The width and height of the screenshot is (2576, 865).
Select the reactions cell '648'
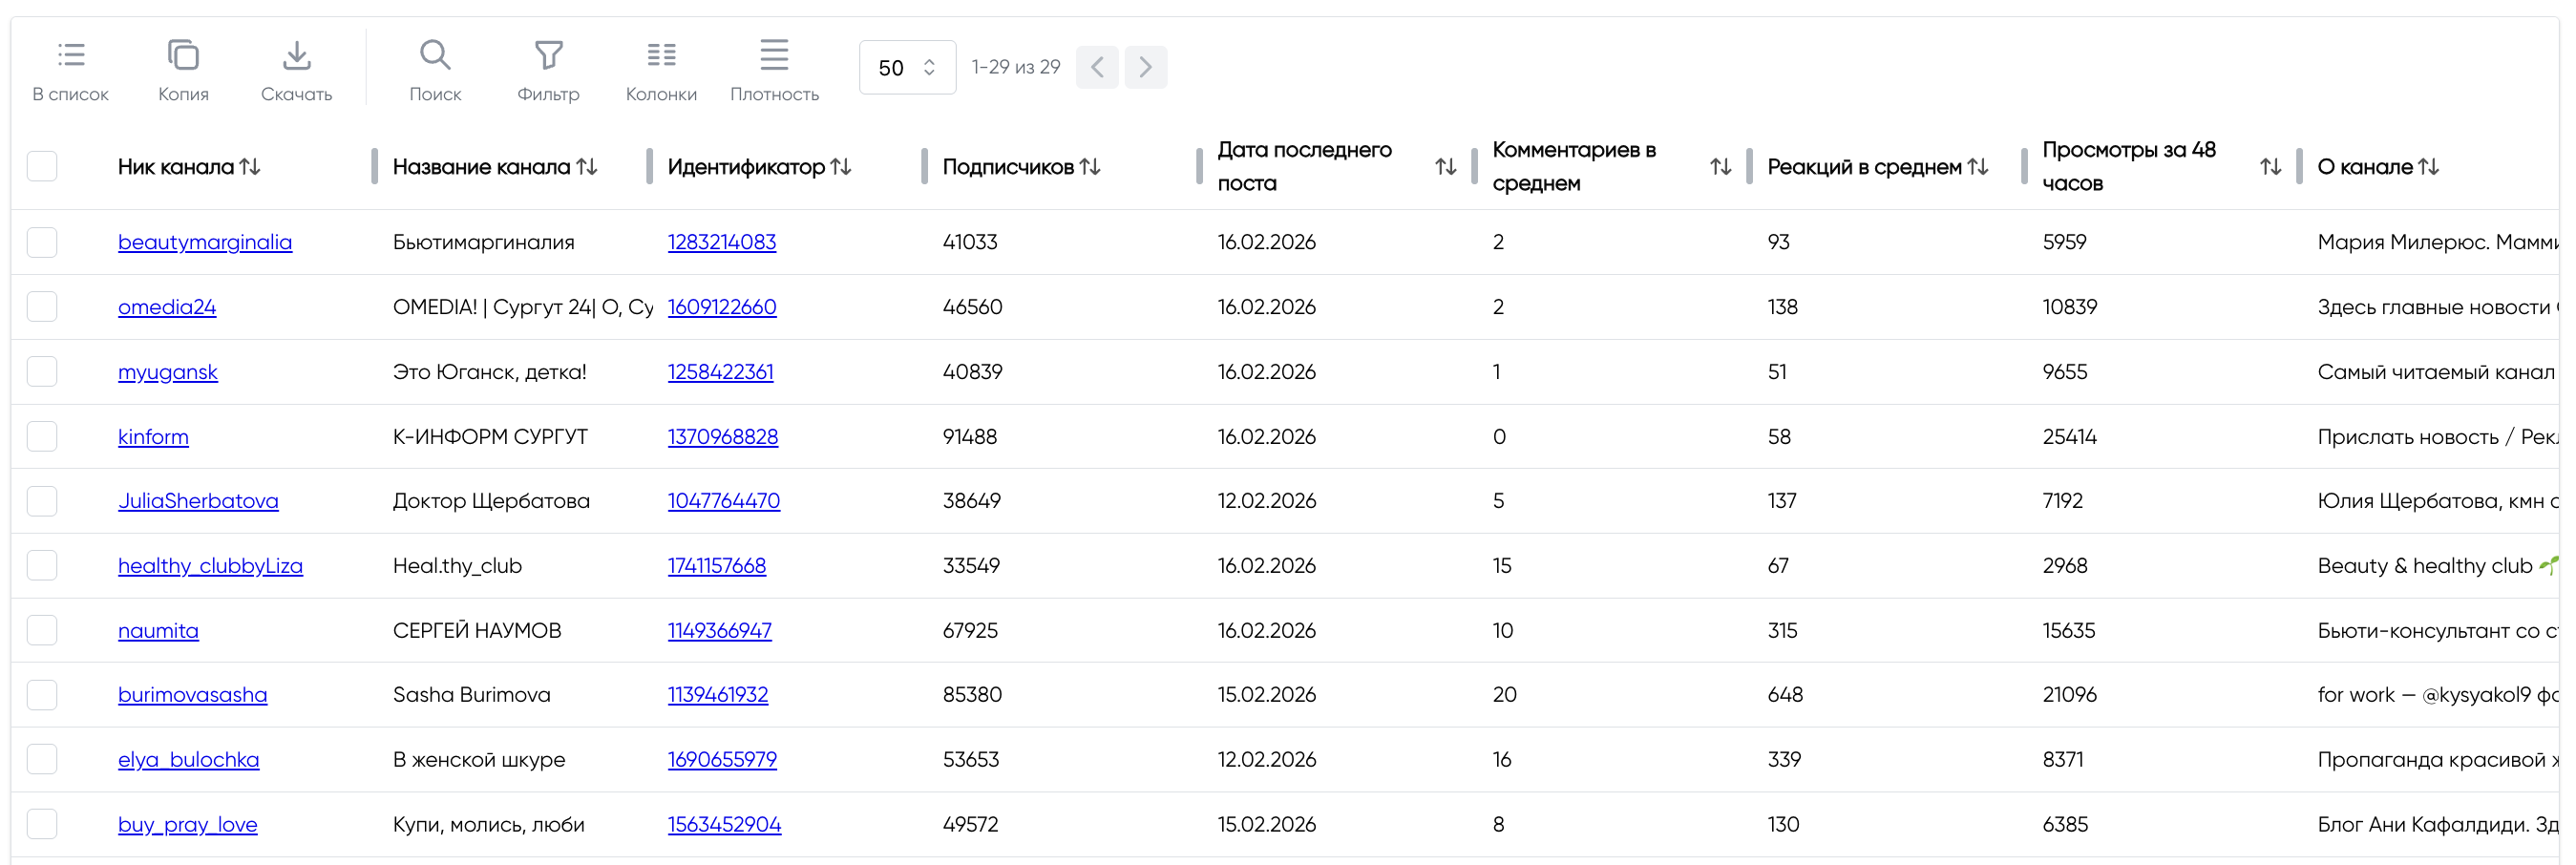pos(1785,695)
